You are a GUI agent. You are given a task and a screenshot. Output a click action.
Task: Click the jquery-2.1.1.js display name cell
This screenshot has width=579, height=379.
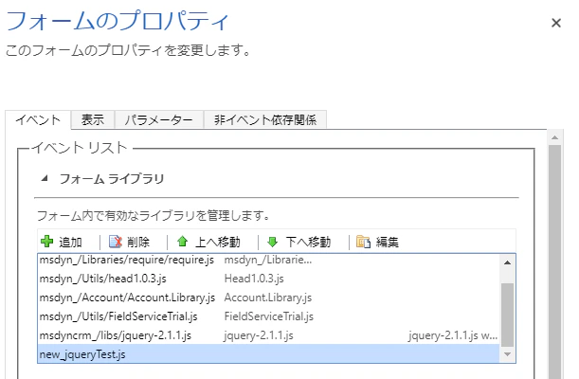[x=259, y=335]
